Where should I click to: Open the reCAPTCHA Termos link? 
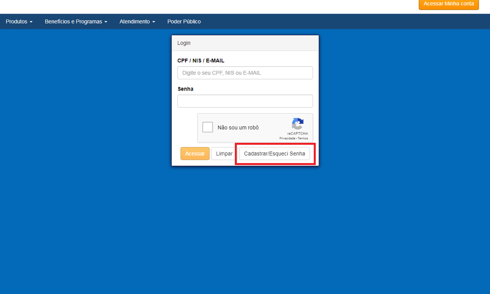(x=303, y=138)
